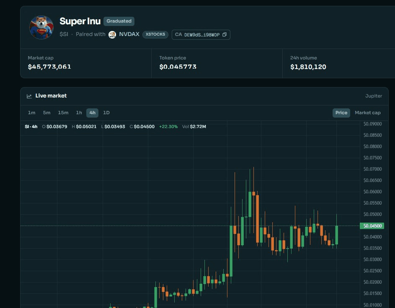The width and height of the screenshot is (395, 308).
Task: Select the 4h timeframe
Action: (92, 113)
